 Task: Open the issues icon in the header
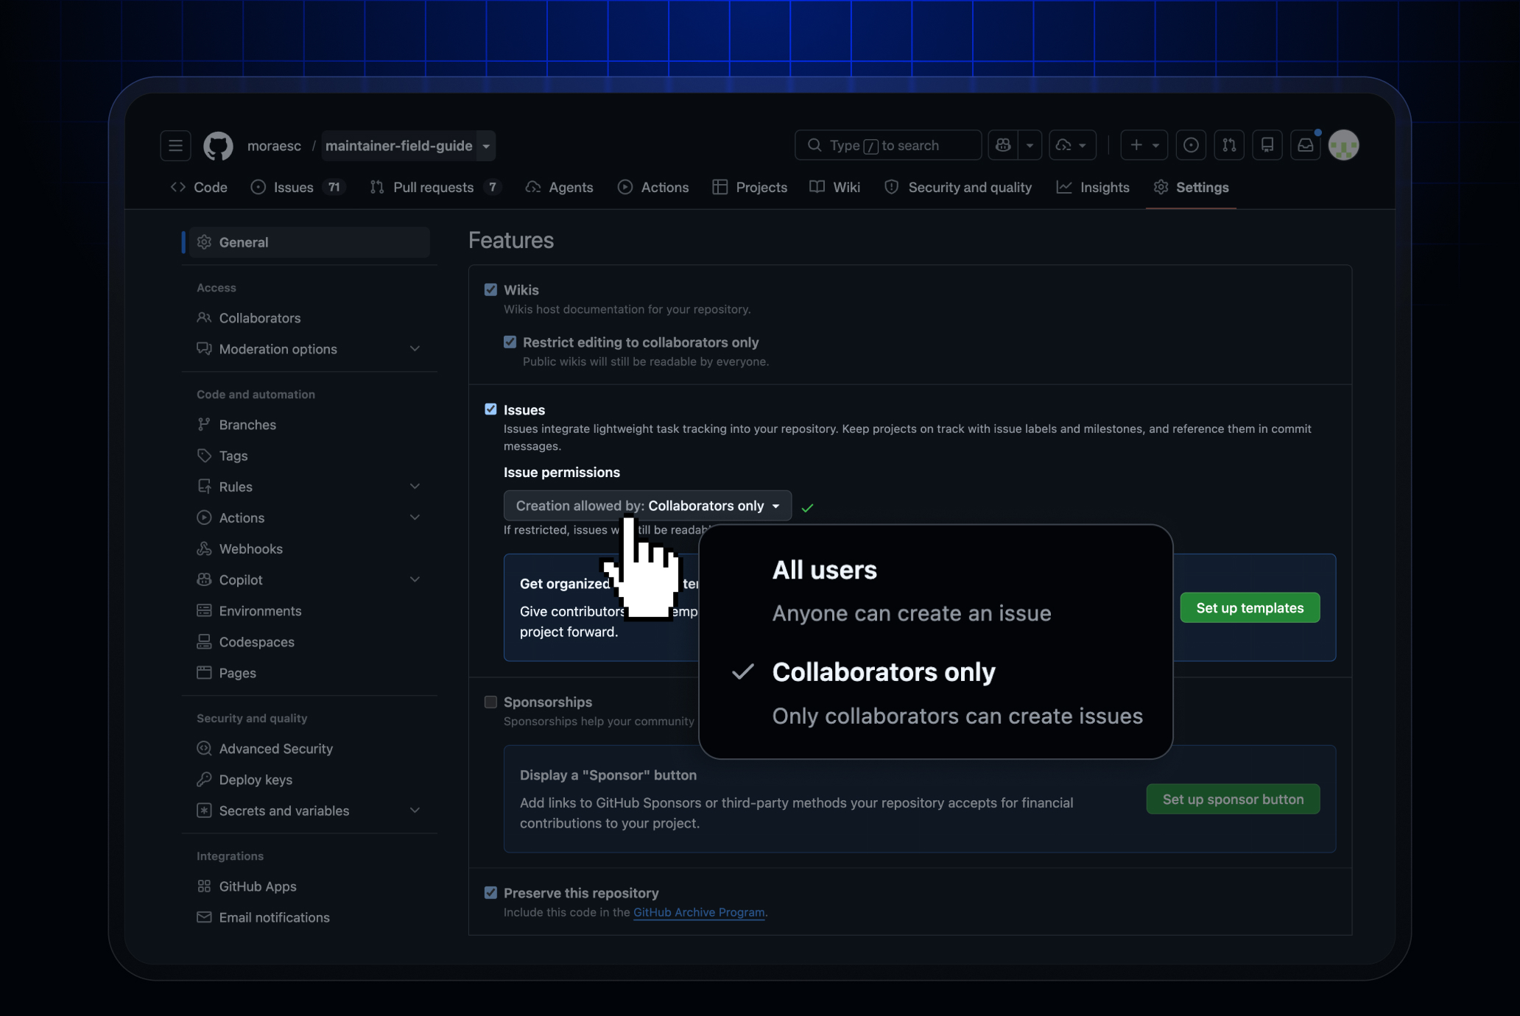click(x=1191, y=146)
